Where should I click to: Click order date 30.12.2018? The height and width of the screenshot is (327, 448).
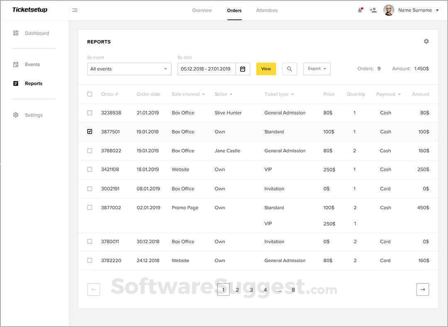tap(148, 241)
